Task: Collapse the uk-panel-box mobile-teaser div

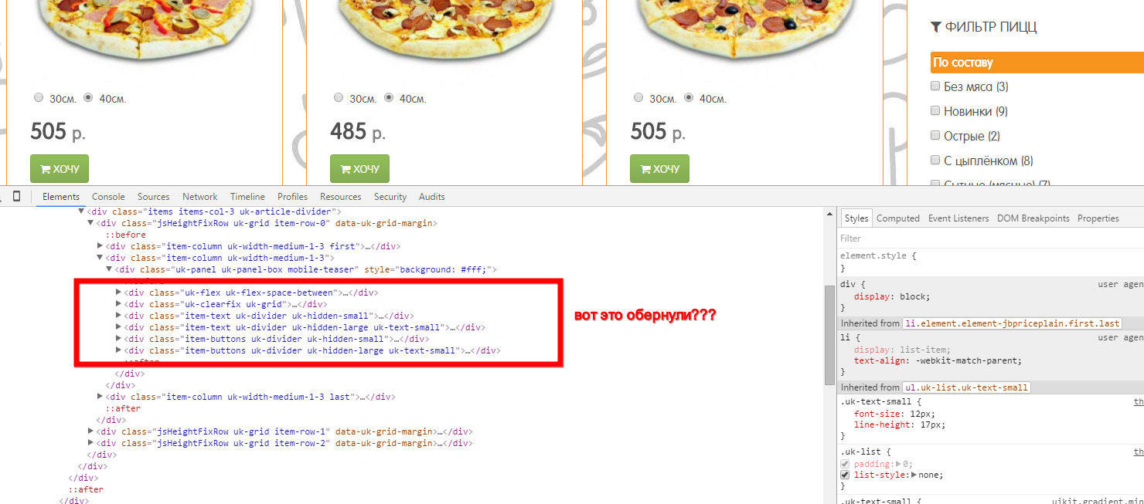Action: tap(109, 269)
